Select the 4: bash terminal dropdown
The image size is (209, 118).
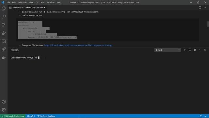click(168, 50)
